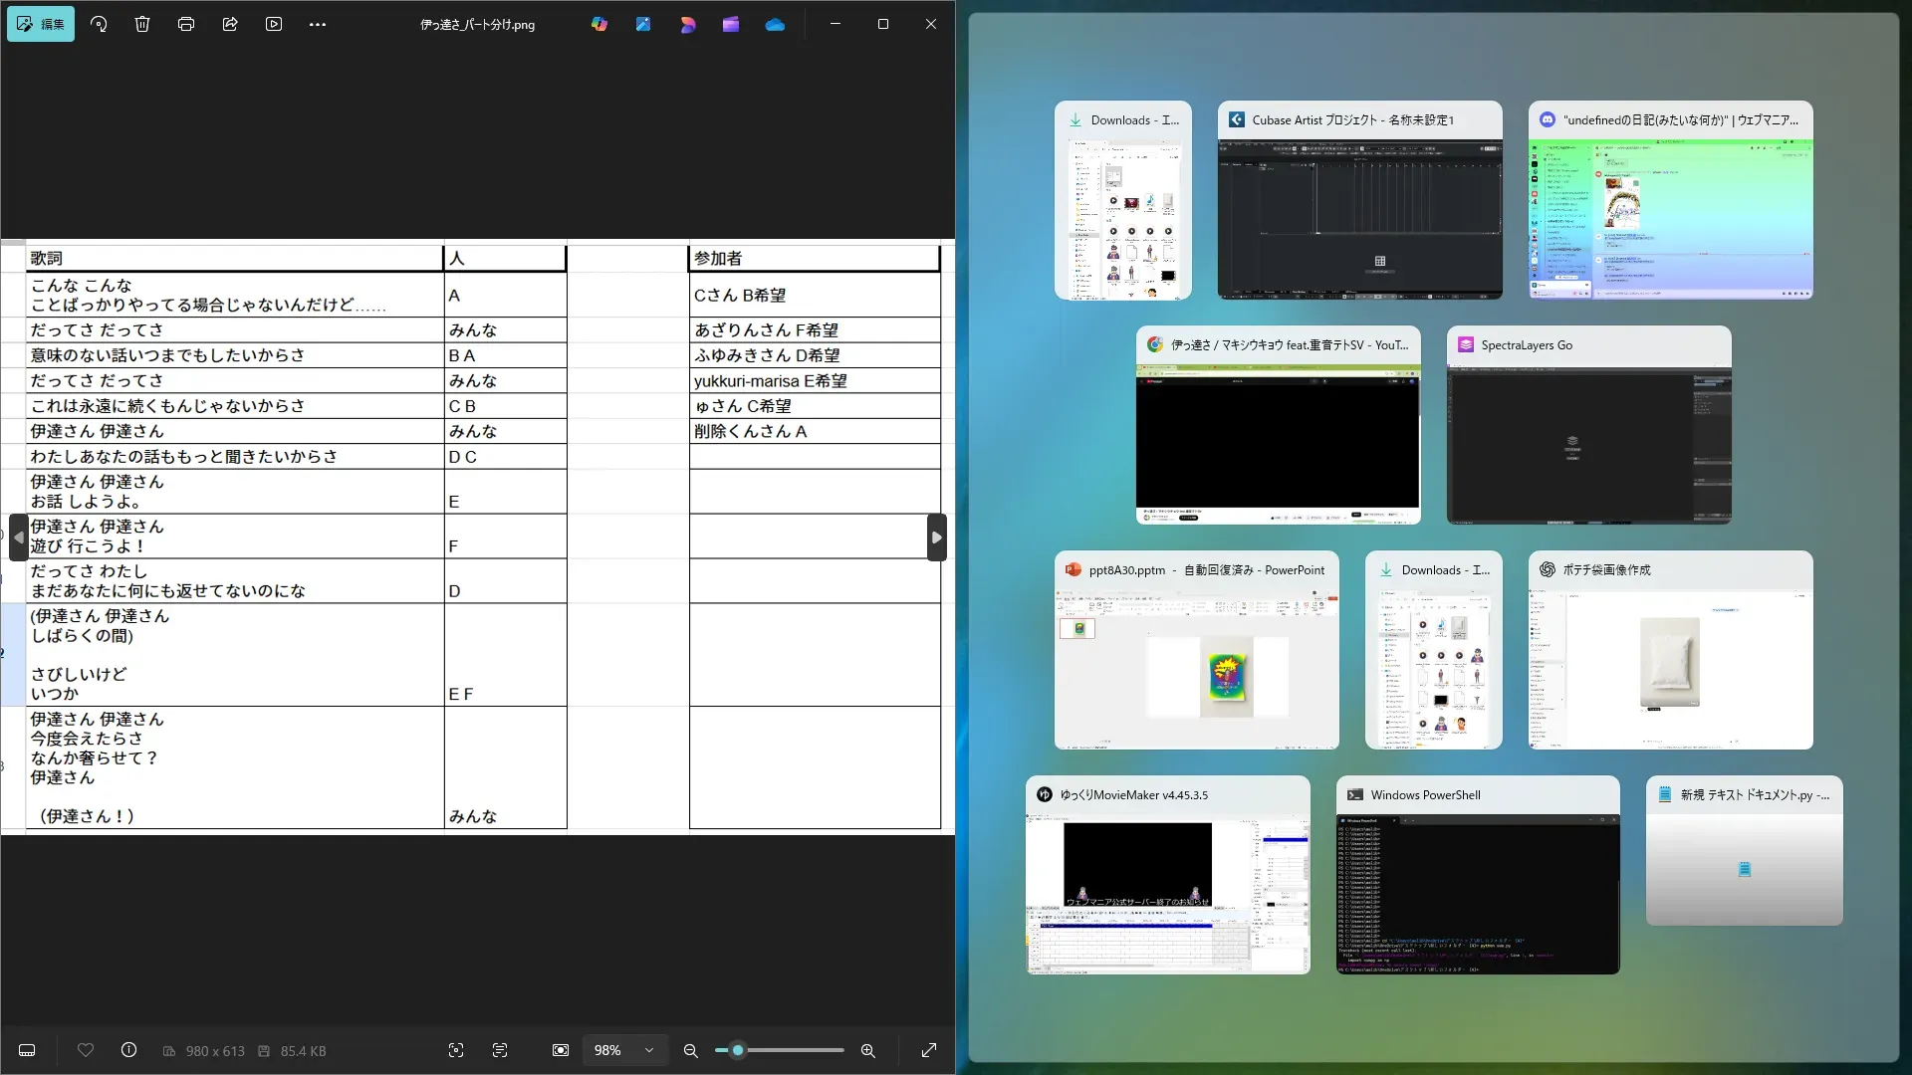Delete the image using trash icon
The height and width of the screenshot is (1075, 1912).
pos(142,24)
